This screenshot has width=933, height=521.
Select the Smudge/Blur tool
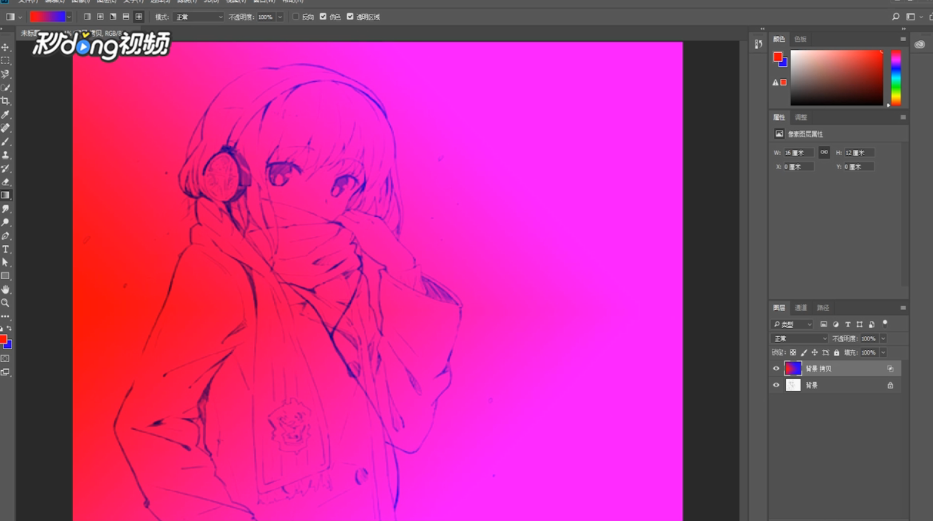(x=5, y=209)
